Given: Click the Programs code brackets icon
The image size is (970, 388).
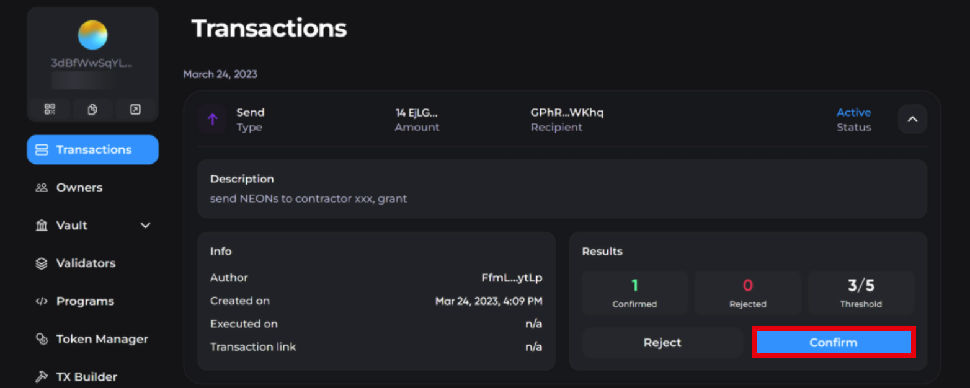Looking at the screenshot, I should [x=42, y=301].
